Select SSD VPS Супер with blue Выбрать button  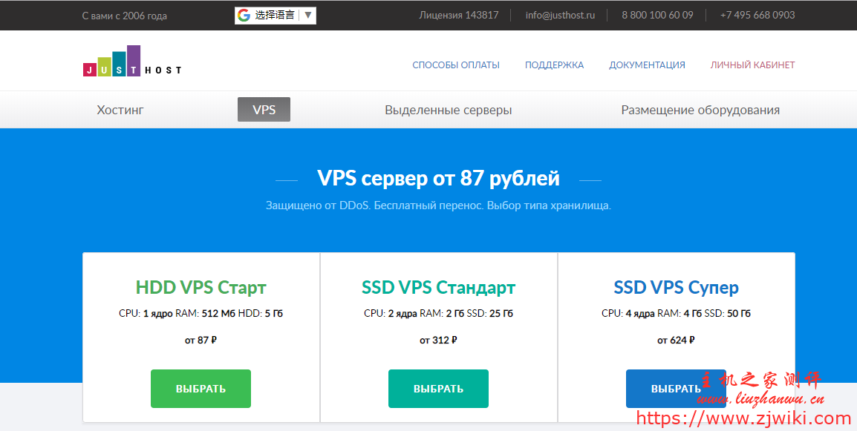coord(675,389)
